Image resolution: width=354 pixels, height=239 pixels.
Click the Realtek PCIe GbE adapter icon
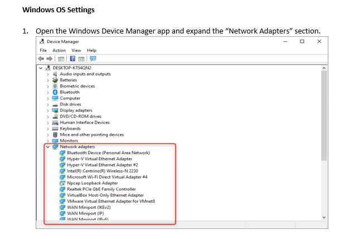(62, 189)
